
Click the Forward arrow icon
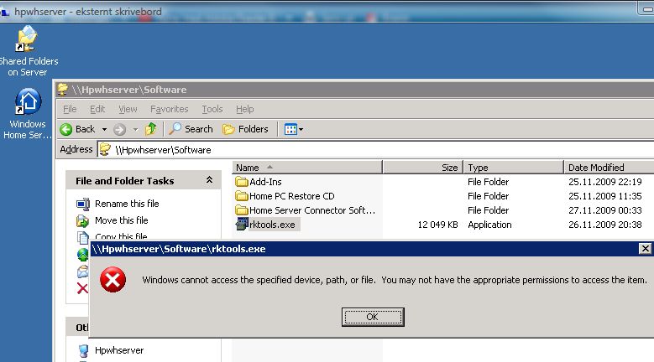[120, 129]
